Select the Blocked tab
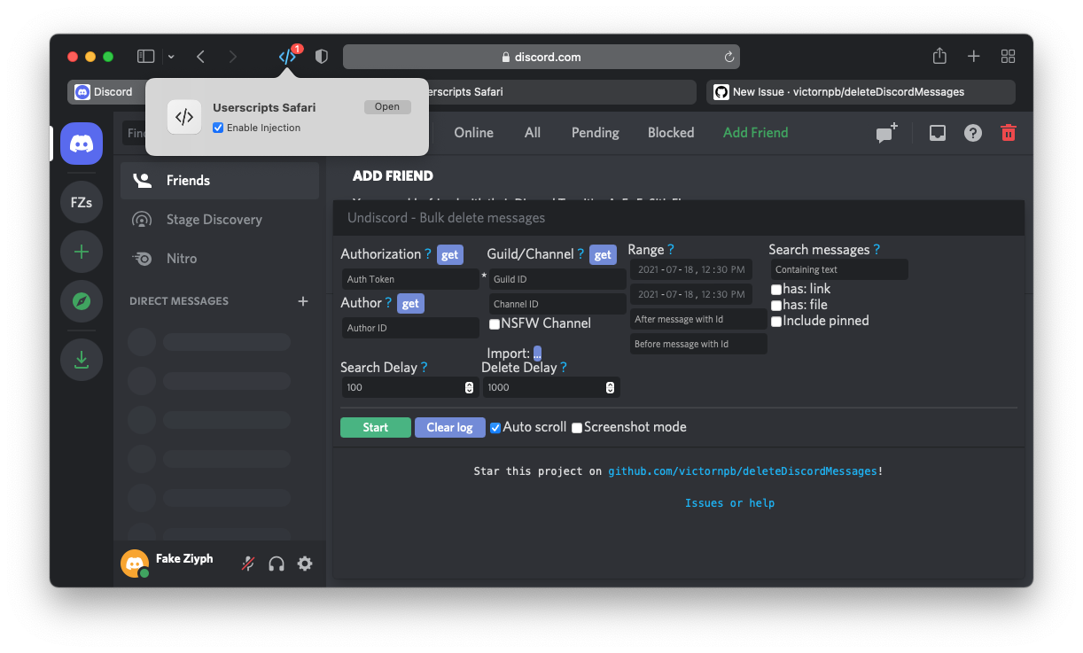 pos(670,132)
